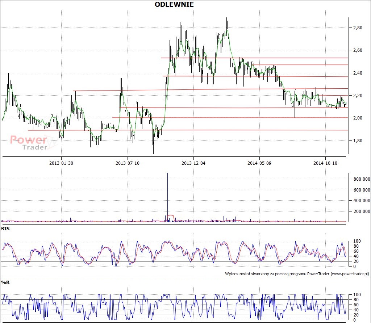
Task: Click the 800 000 volume axis label
Action: point(362,179)
